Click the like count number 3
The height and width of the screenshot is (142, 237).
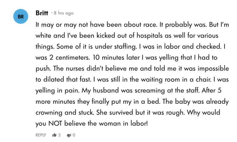[60, 135]
